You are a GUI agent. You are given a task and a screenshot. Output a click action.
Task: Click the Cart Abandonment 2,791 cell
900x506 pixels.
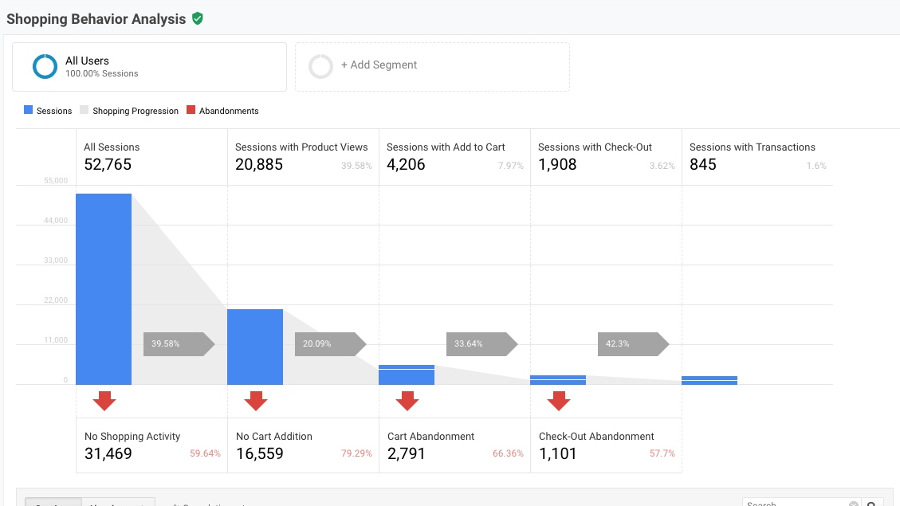454,445
